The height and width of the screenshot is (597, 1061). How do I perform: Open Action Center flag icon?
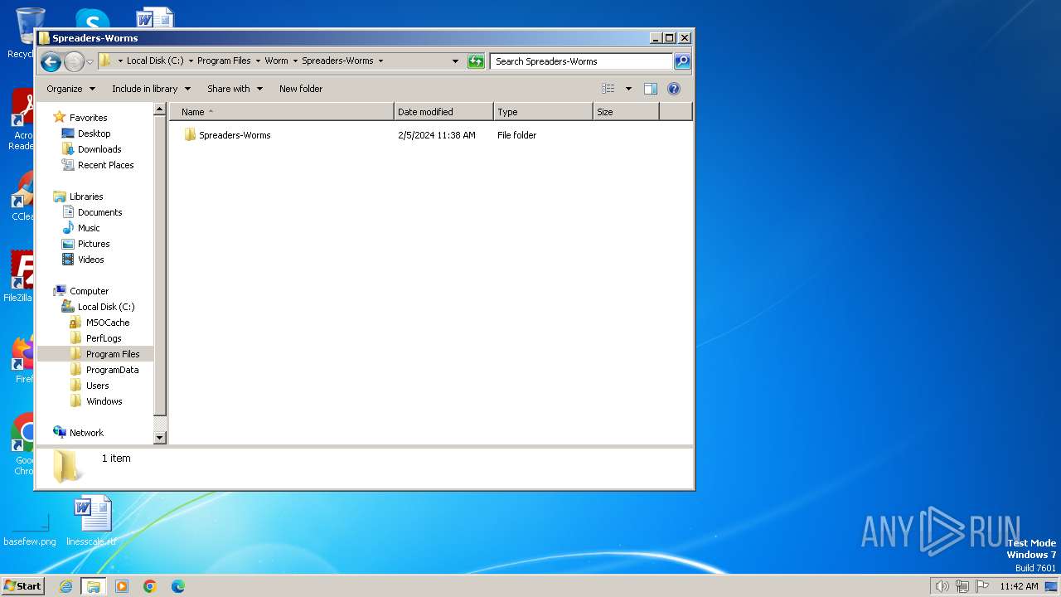coord(982,586)
